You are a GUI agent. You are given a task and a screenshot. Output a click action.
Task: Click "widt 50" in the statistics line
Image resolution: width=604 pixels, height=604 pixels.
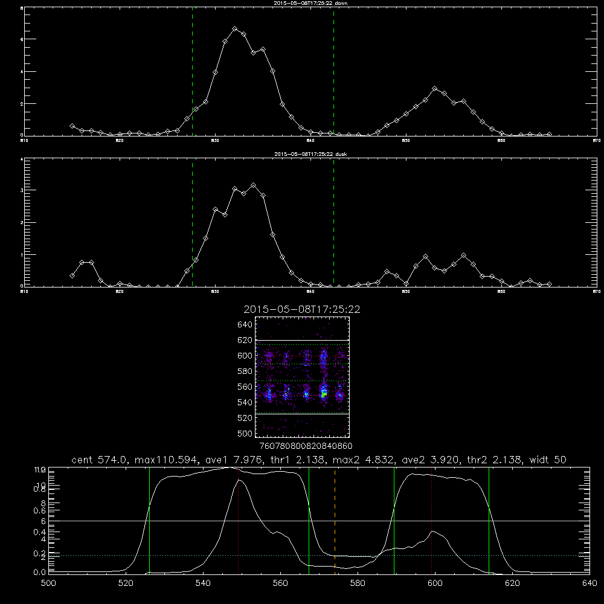pos(548,460)
